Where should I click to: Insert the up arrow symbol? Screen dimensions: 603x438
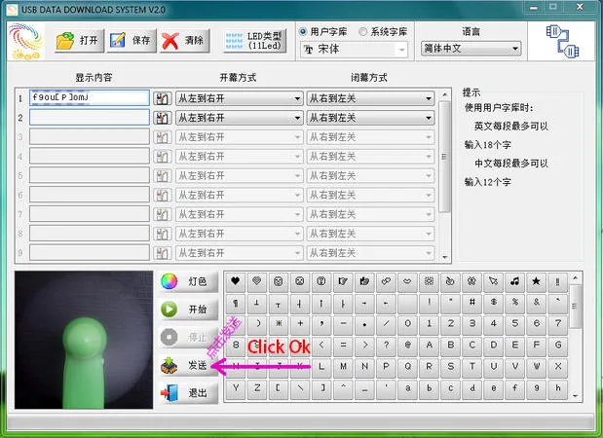point(321,304)
